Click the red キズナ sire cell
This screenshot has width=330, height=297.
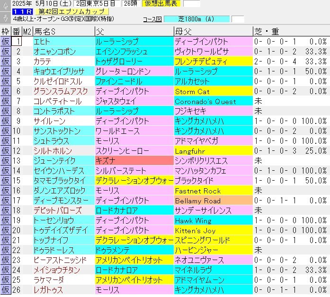(134, 161)
